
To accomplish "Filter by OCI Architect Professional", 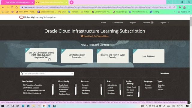I will point(32,93).
